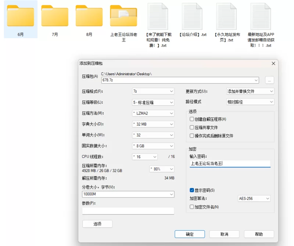This screenshot has width=294, height=246.
Task: Select the 7月 folder icon
Action: tap(55, 16)
